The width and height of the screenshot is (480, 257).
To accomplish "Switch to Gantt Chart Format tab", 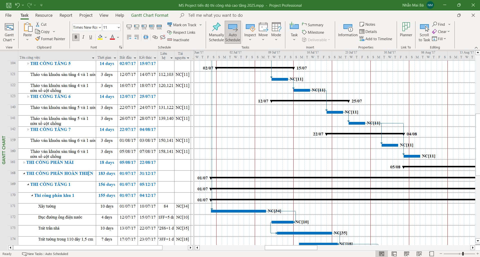I will pos(150,15).
